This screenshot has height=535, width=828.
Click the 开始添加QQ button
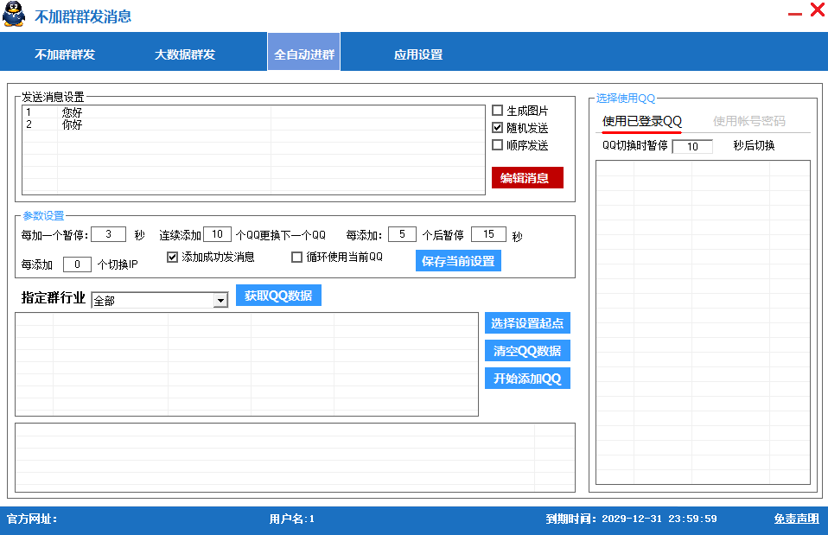[527, 379]
